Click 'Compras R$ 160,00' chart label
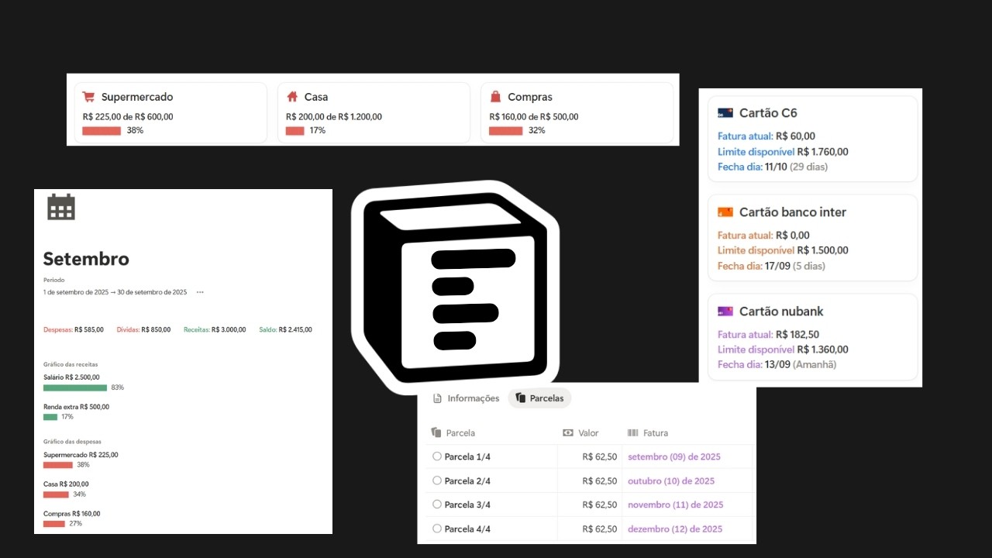Screen dimensions: 992x558 [71, 514]
